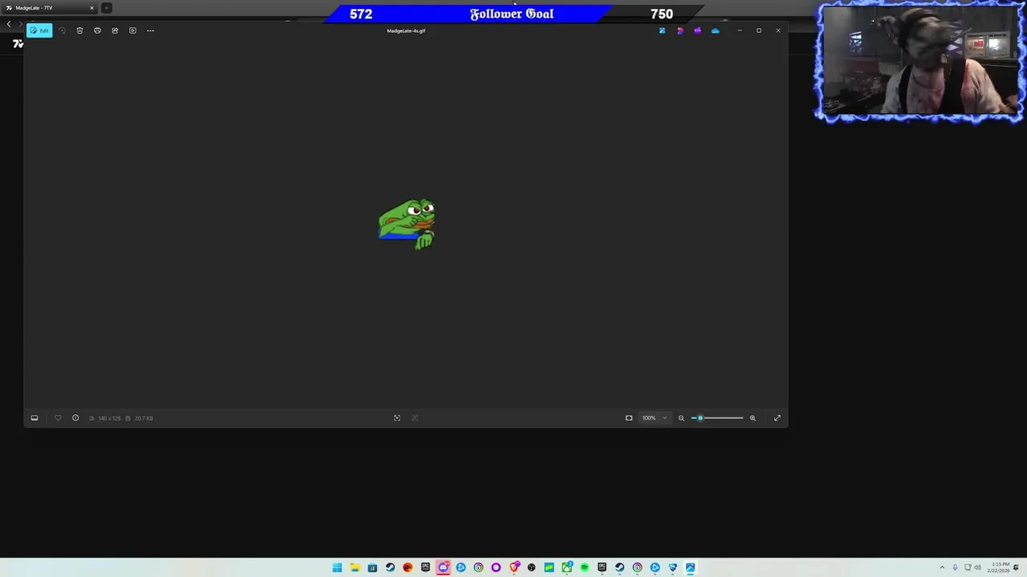Click the blue app icon in Photos title bar
Screen dimensions: 1027x577
[x=662, y=30]
